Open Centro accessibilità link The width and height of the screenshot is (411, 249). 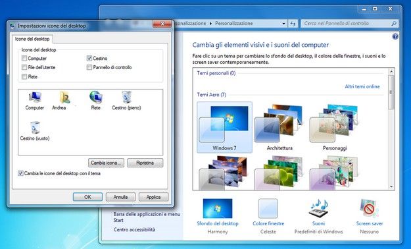pos(134,229)
